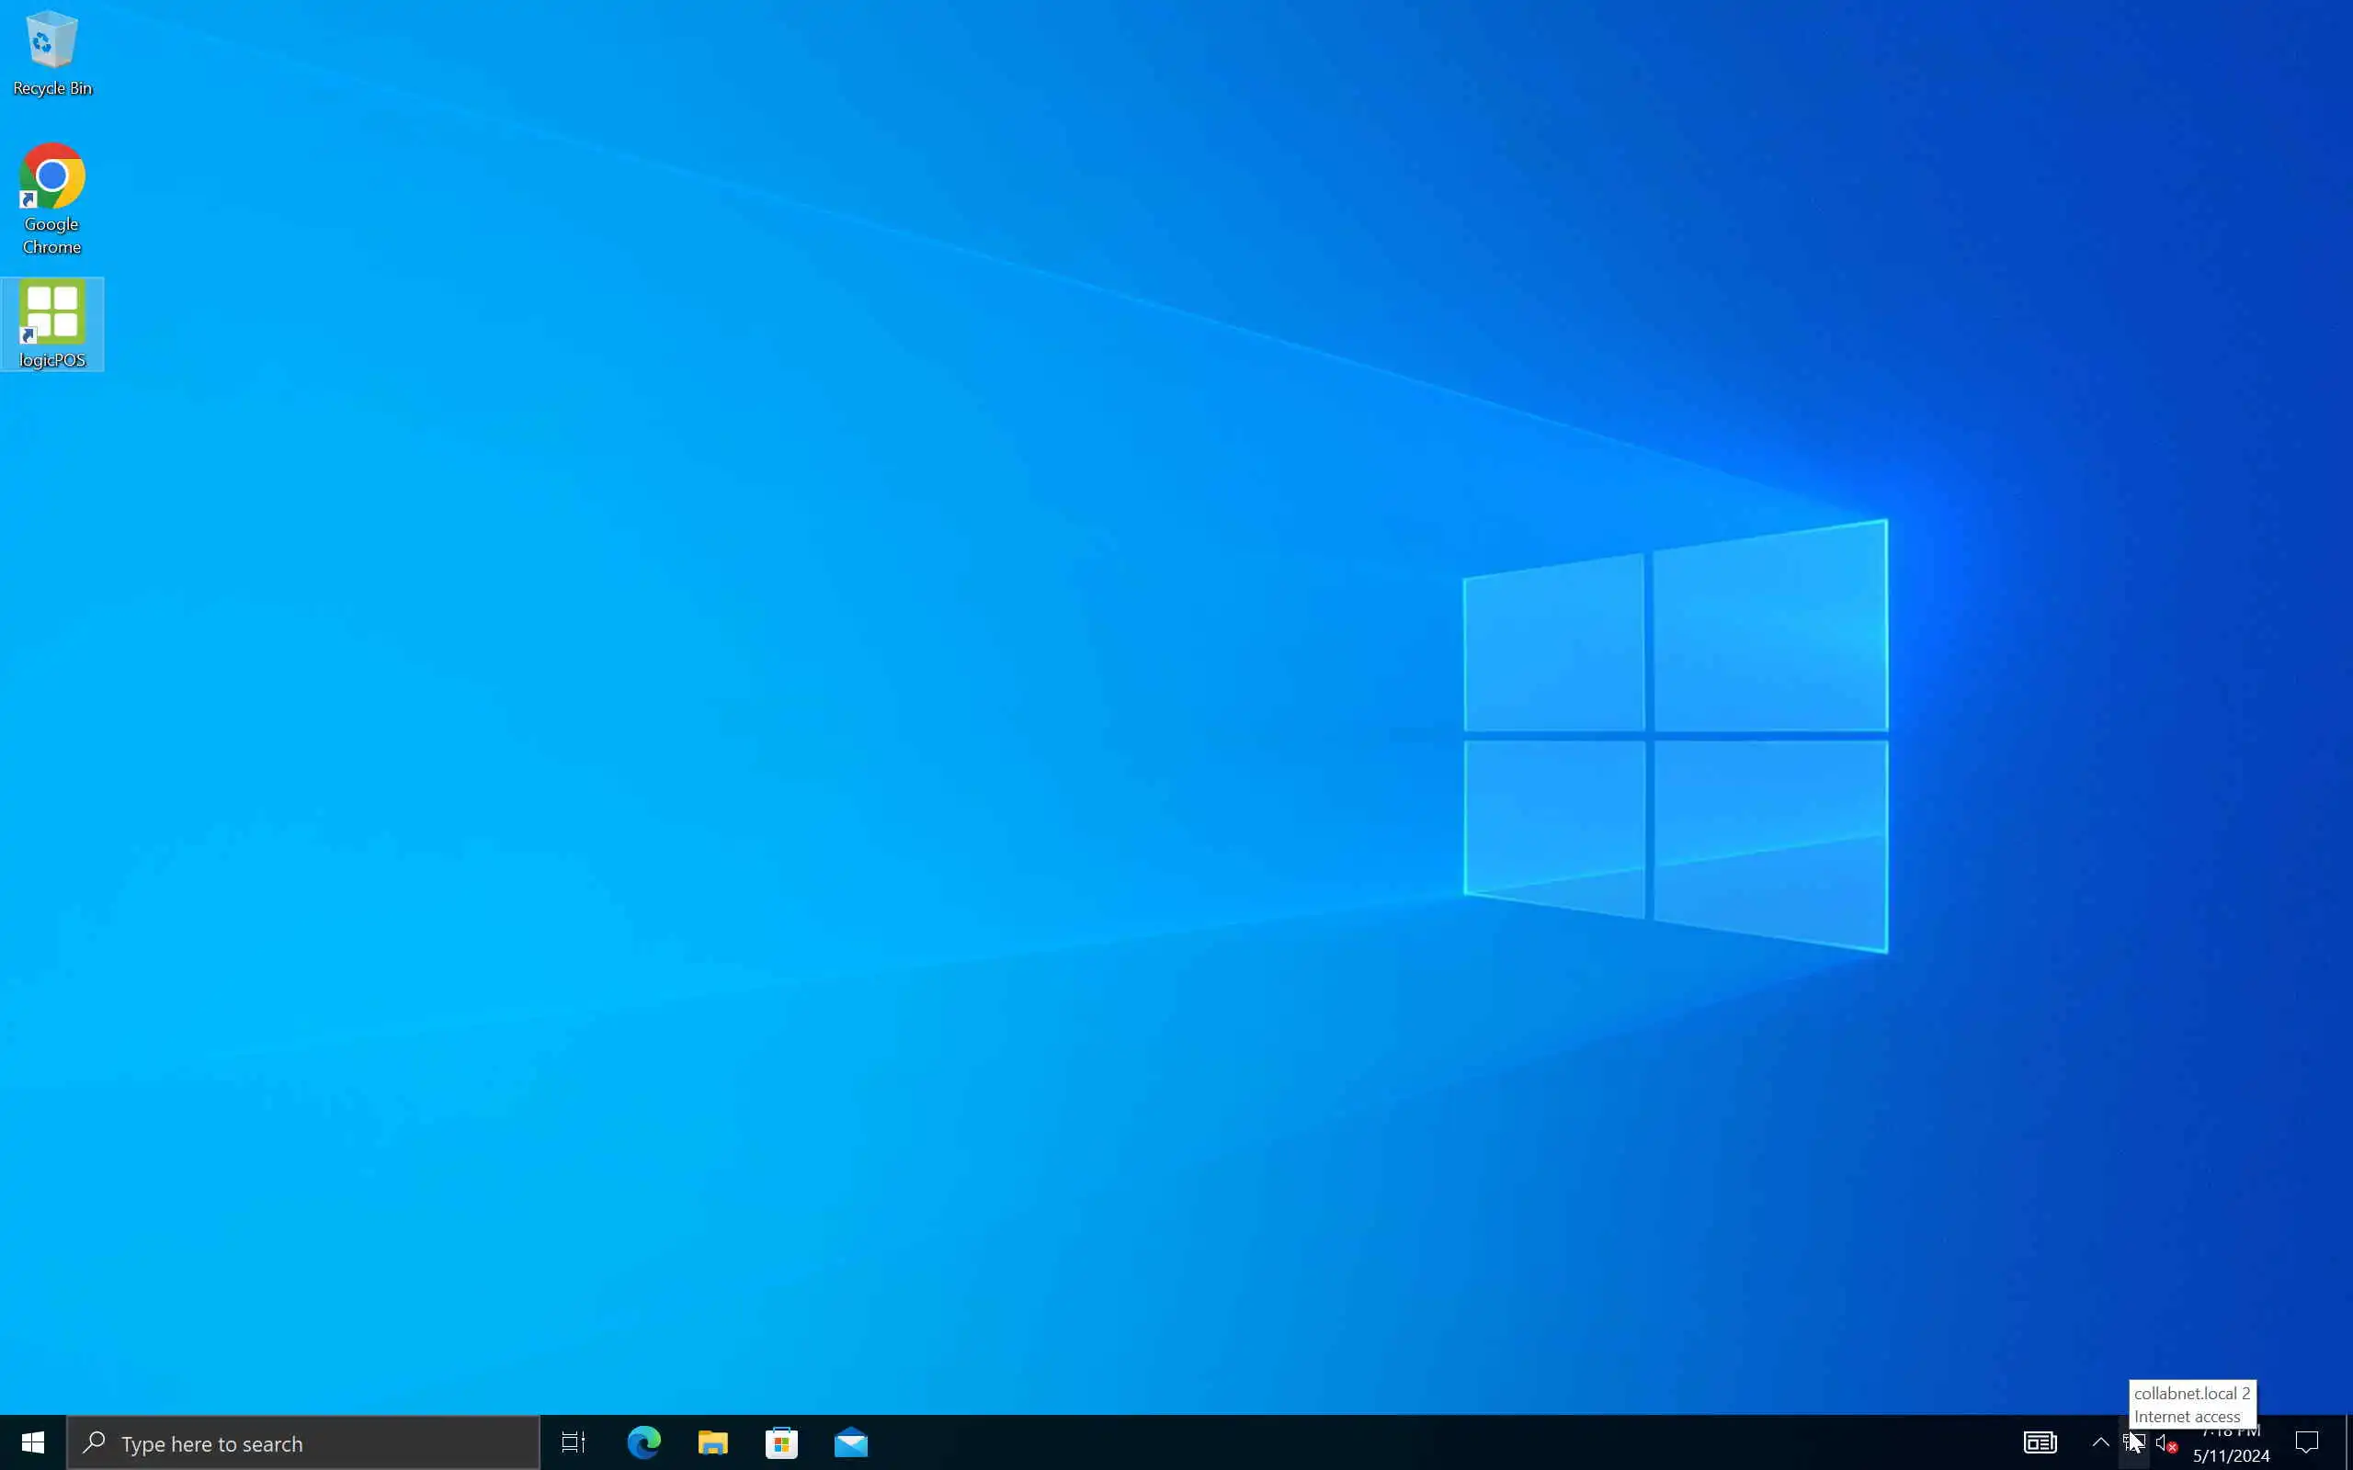
Task: Open the News and interests widget
Action: tap(2040, 1442)
